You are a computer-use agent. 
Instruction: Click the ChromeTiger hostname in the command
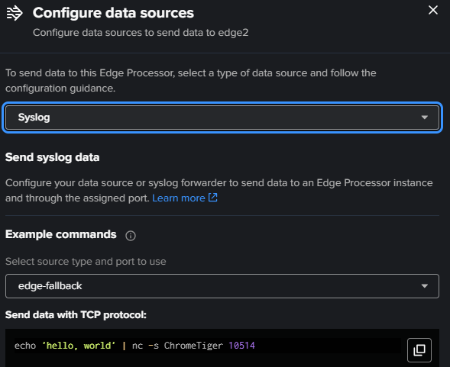pyautogui.click(x=193, y=346)
